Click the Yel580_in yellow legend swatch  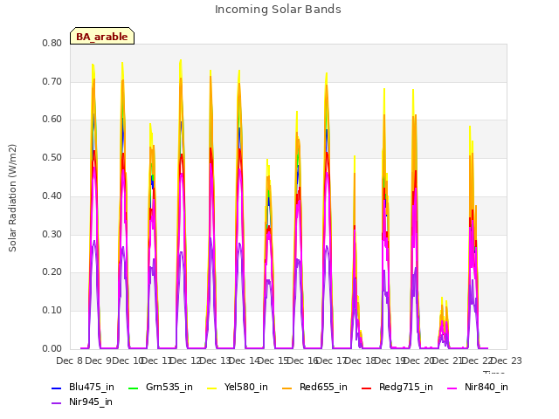click(x=211, y=388)
